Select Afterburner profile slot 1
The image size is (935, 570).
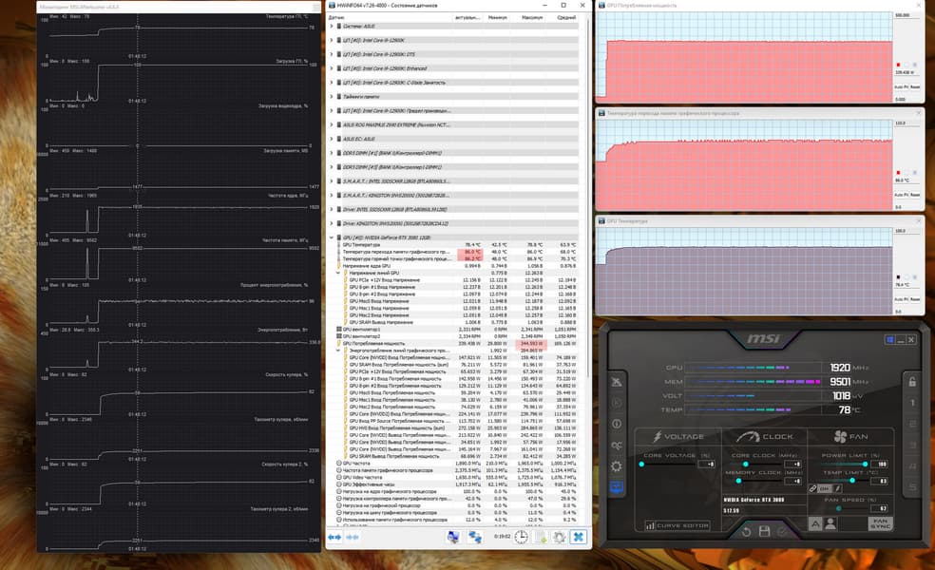[x=912, y=403]
